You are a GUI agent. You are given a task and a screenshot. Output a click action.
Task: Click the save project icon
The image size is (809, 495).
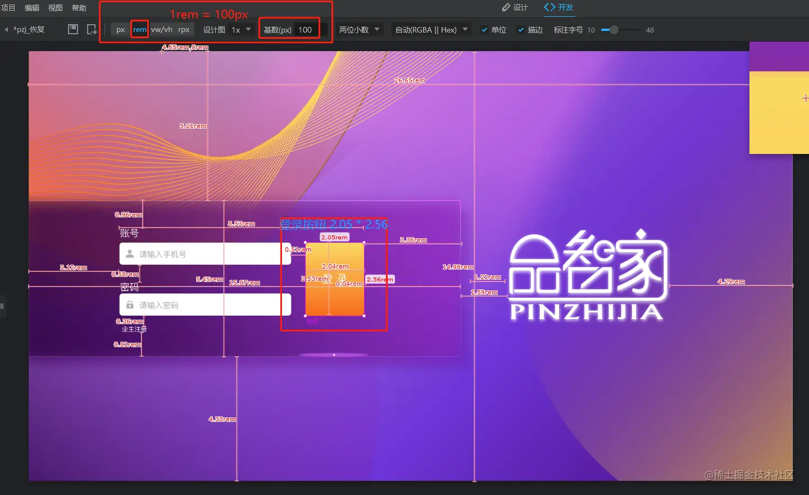(73, 29)
